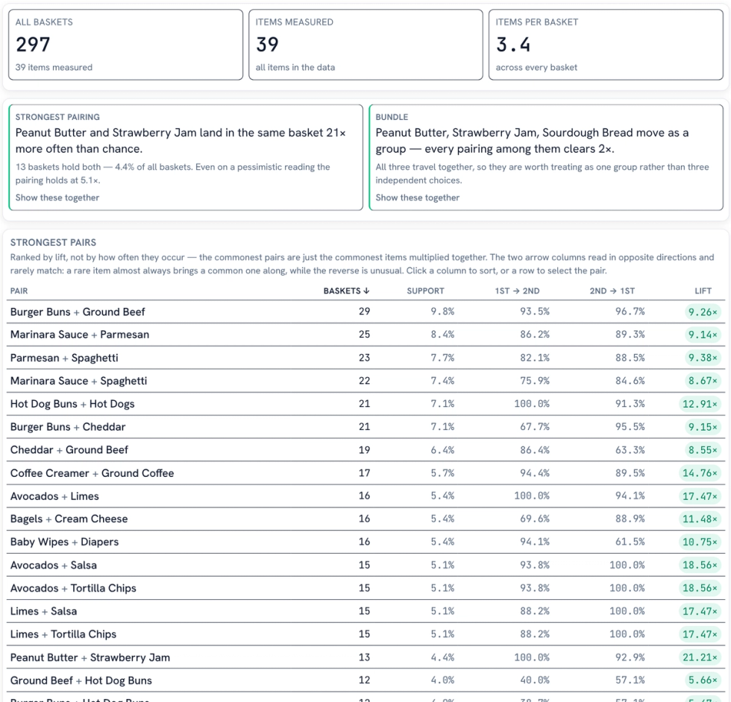Select the Bagels + Cream Cheese pair
This screenshot has height=702, width=731.
point(365,519)
